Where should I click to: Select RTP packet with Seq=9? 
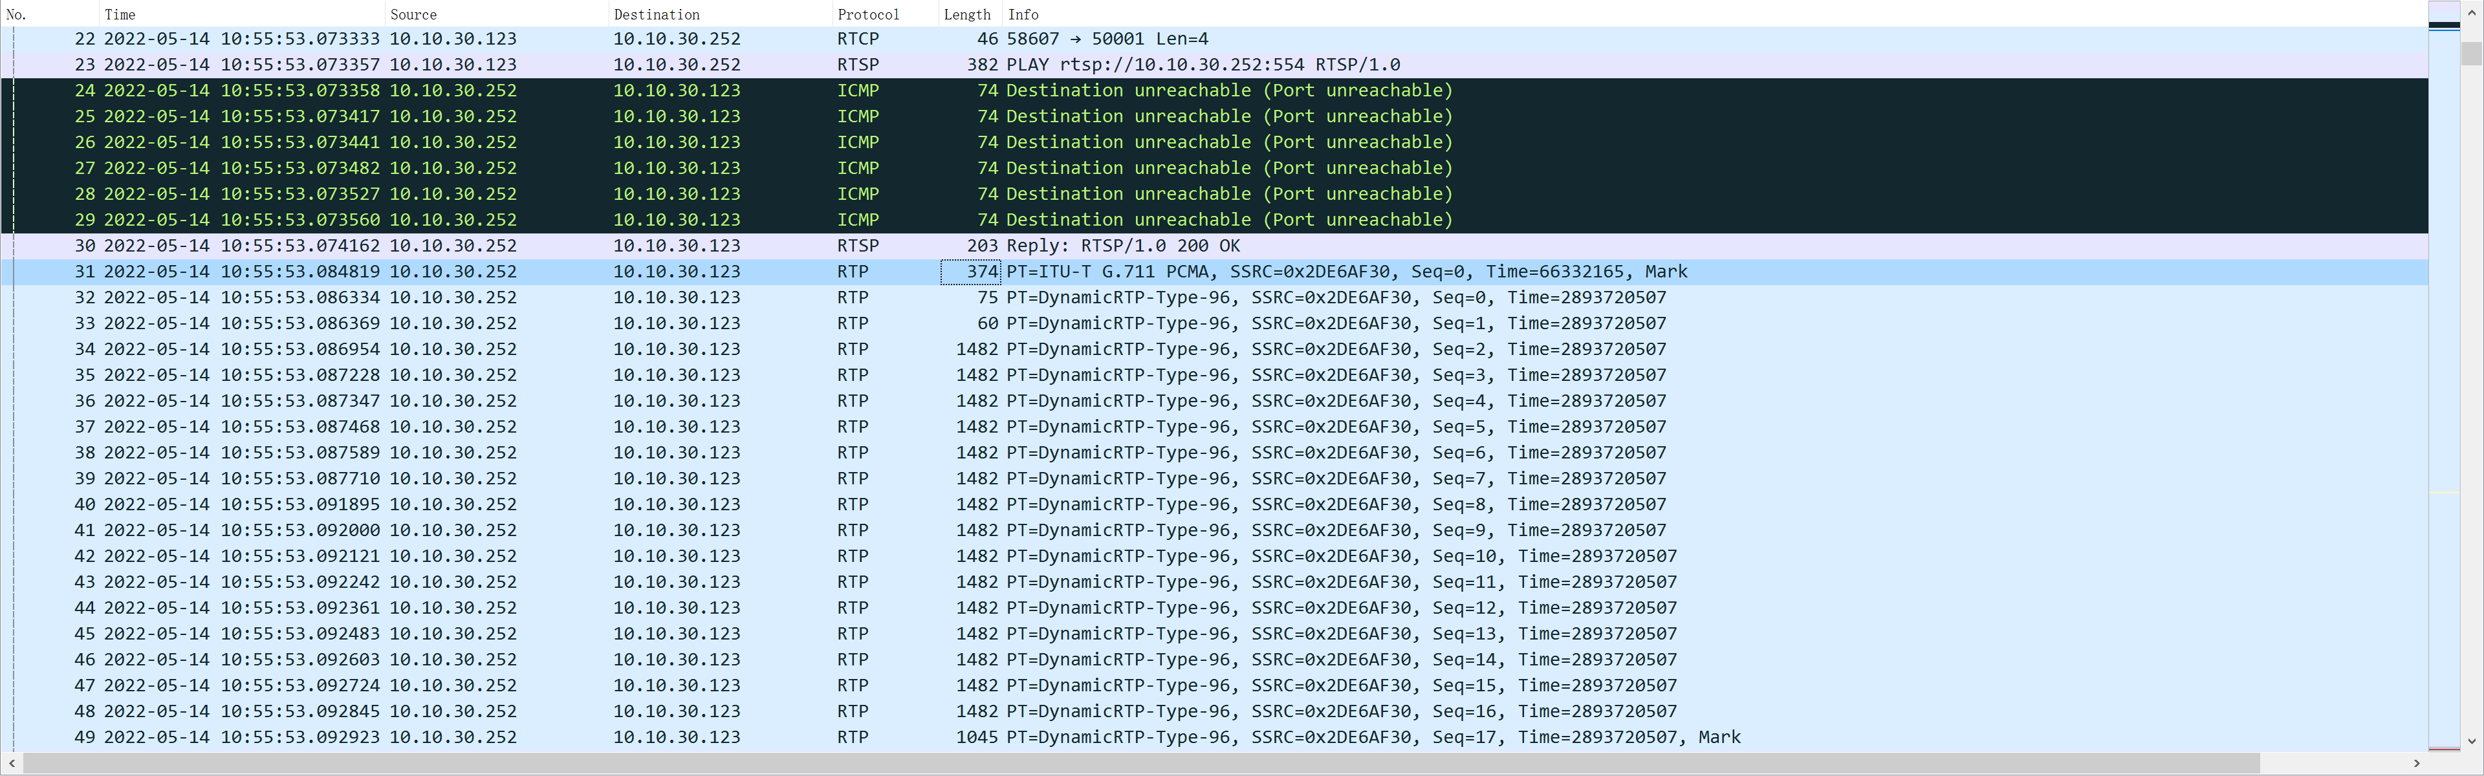coord(1214,530)
